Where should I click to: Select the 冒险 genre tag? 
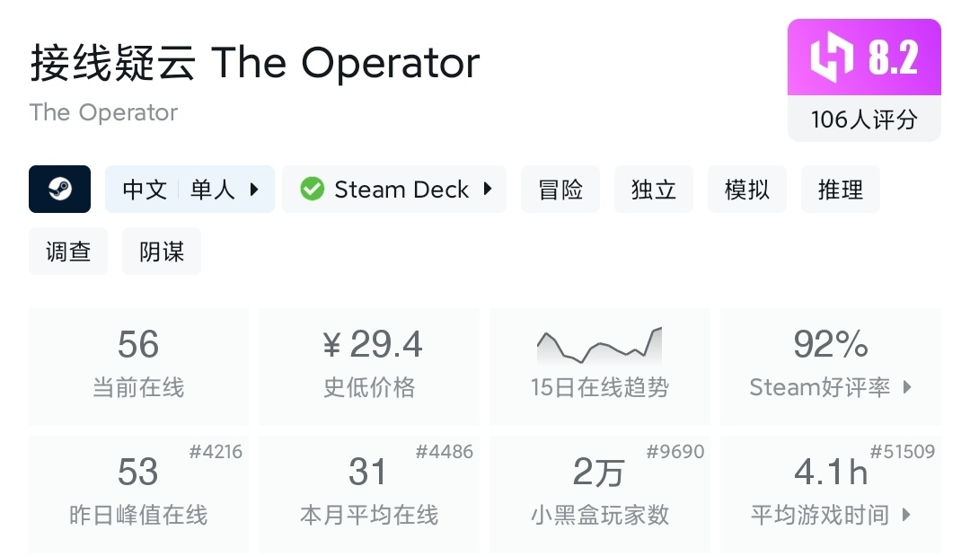pyautogui.click(x=560, y=190)
